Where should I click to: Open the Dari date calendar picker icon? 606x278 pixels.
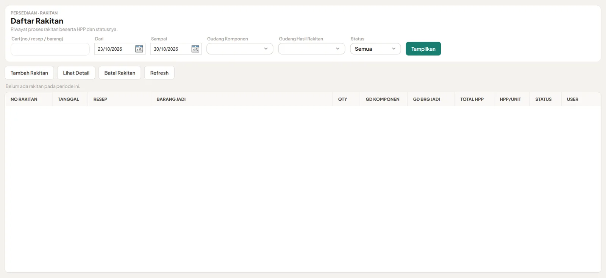139,49
